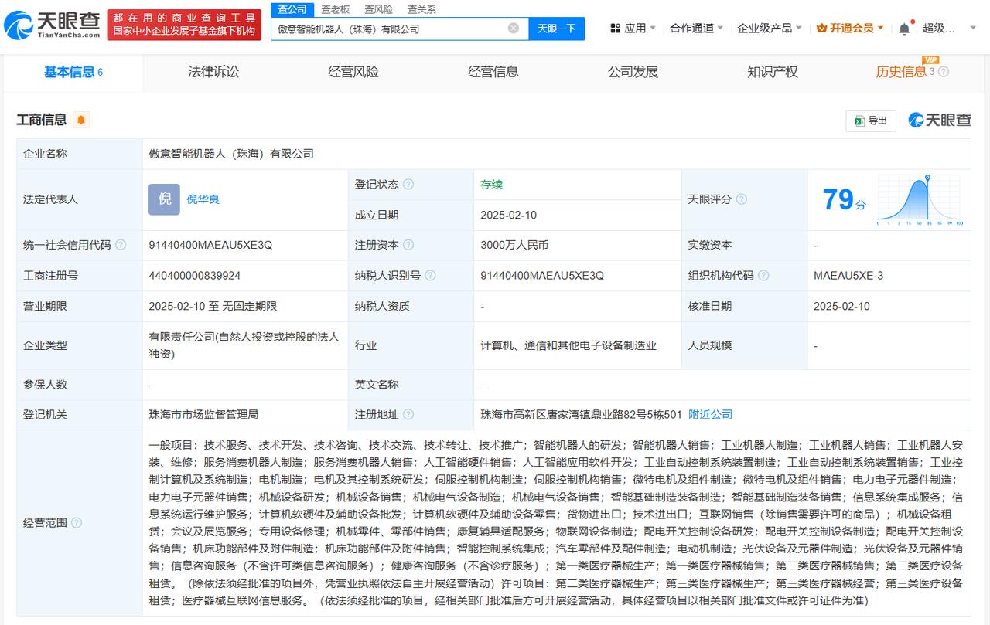Click the 79分 score value
The height and width of the screenshot is (625, 990).
[844, 200]
